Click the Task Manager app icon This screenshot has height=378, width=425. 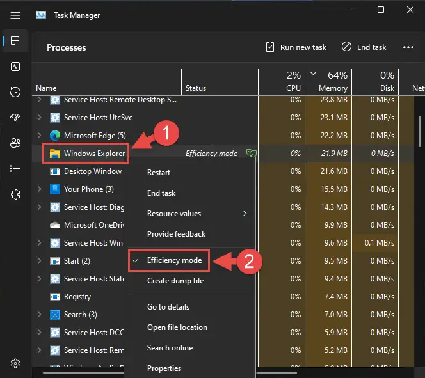point(41,15)
